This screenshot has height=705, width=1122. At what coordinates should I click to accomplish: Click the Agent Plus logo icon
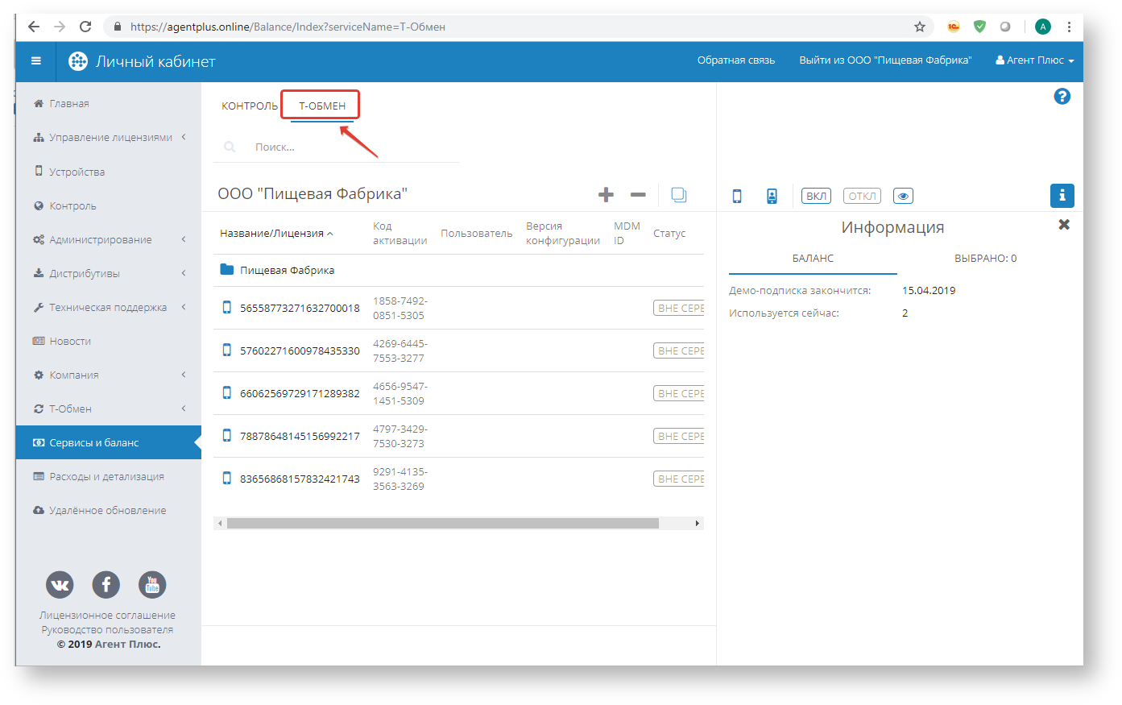click(78, 61)
